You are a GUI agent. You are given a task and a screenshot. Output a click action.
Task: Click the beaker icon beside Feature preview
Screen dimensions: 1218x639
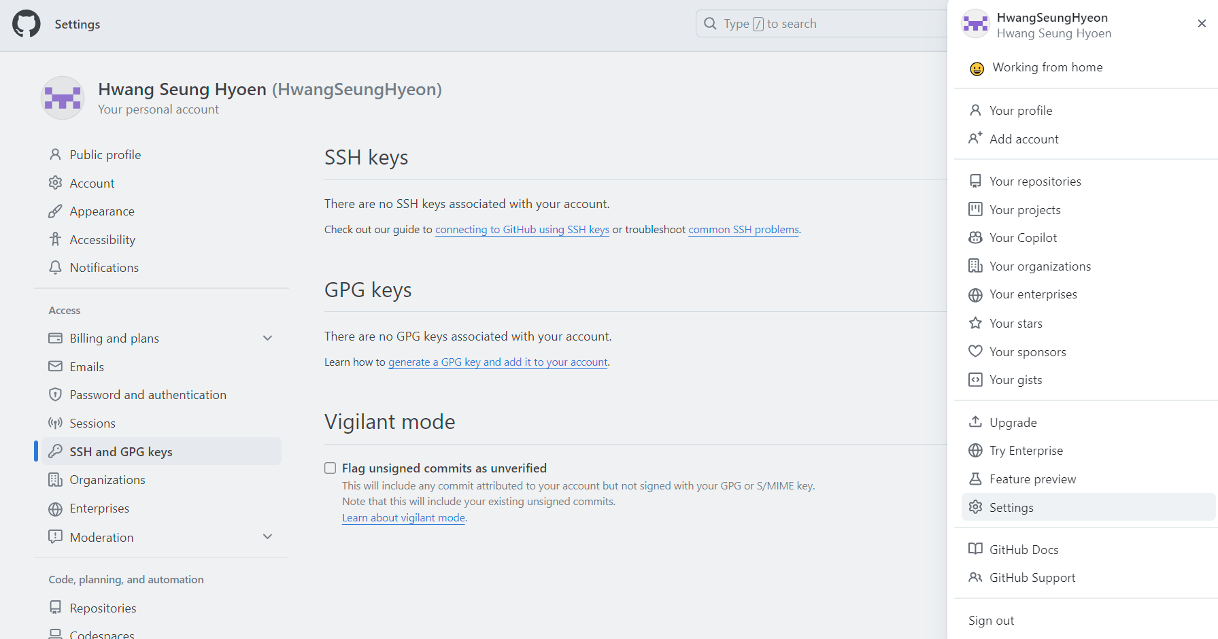click(x=975, y=479)
